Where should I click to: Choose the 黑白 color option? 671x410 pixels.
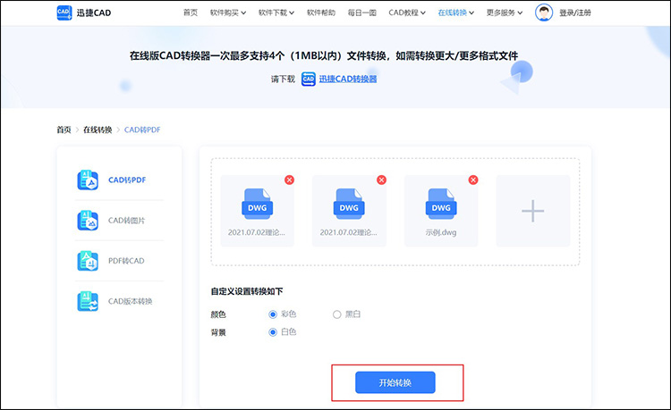coord(336,314)
